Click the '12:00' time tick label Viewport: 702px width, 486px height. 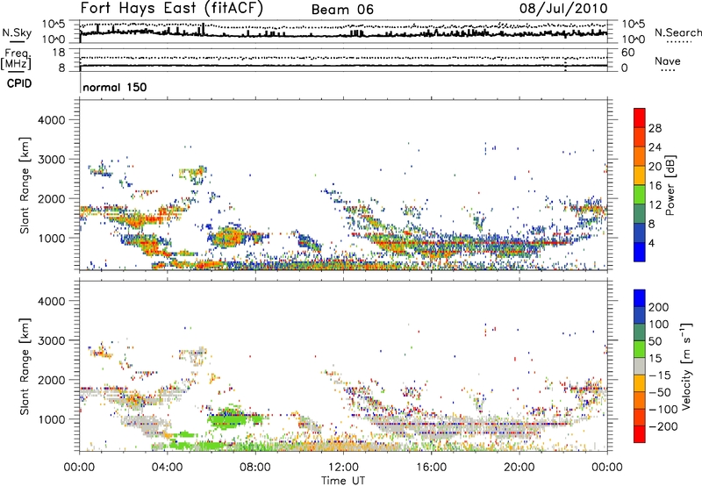(343, 468)
